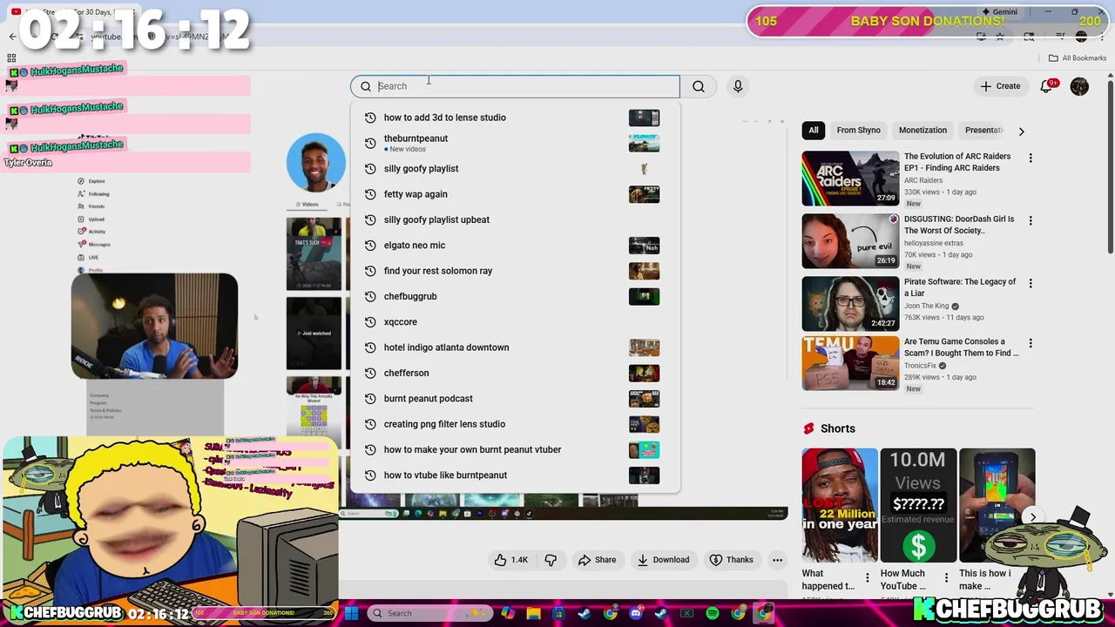Select the 'All' filter chip

pyautogui.click(x=814, y=131)
